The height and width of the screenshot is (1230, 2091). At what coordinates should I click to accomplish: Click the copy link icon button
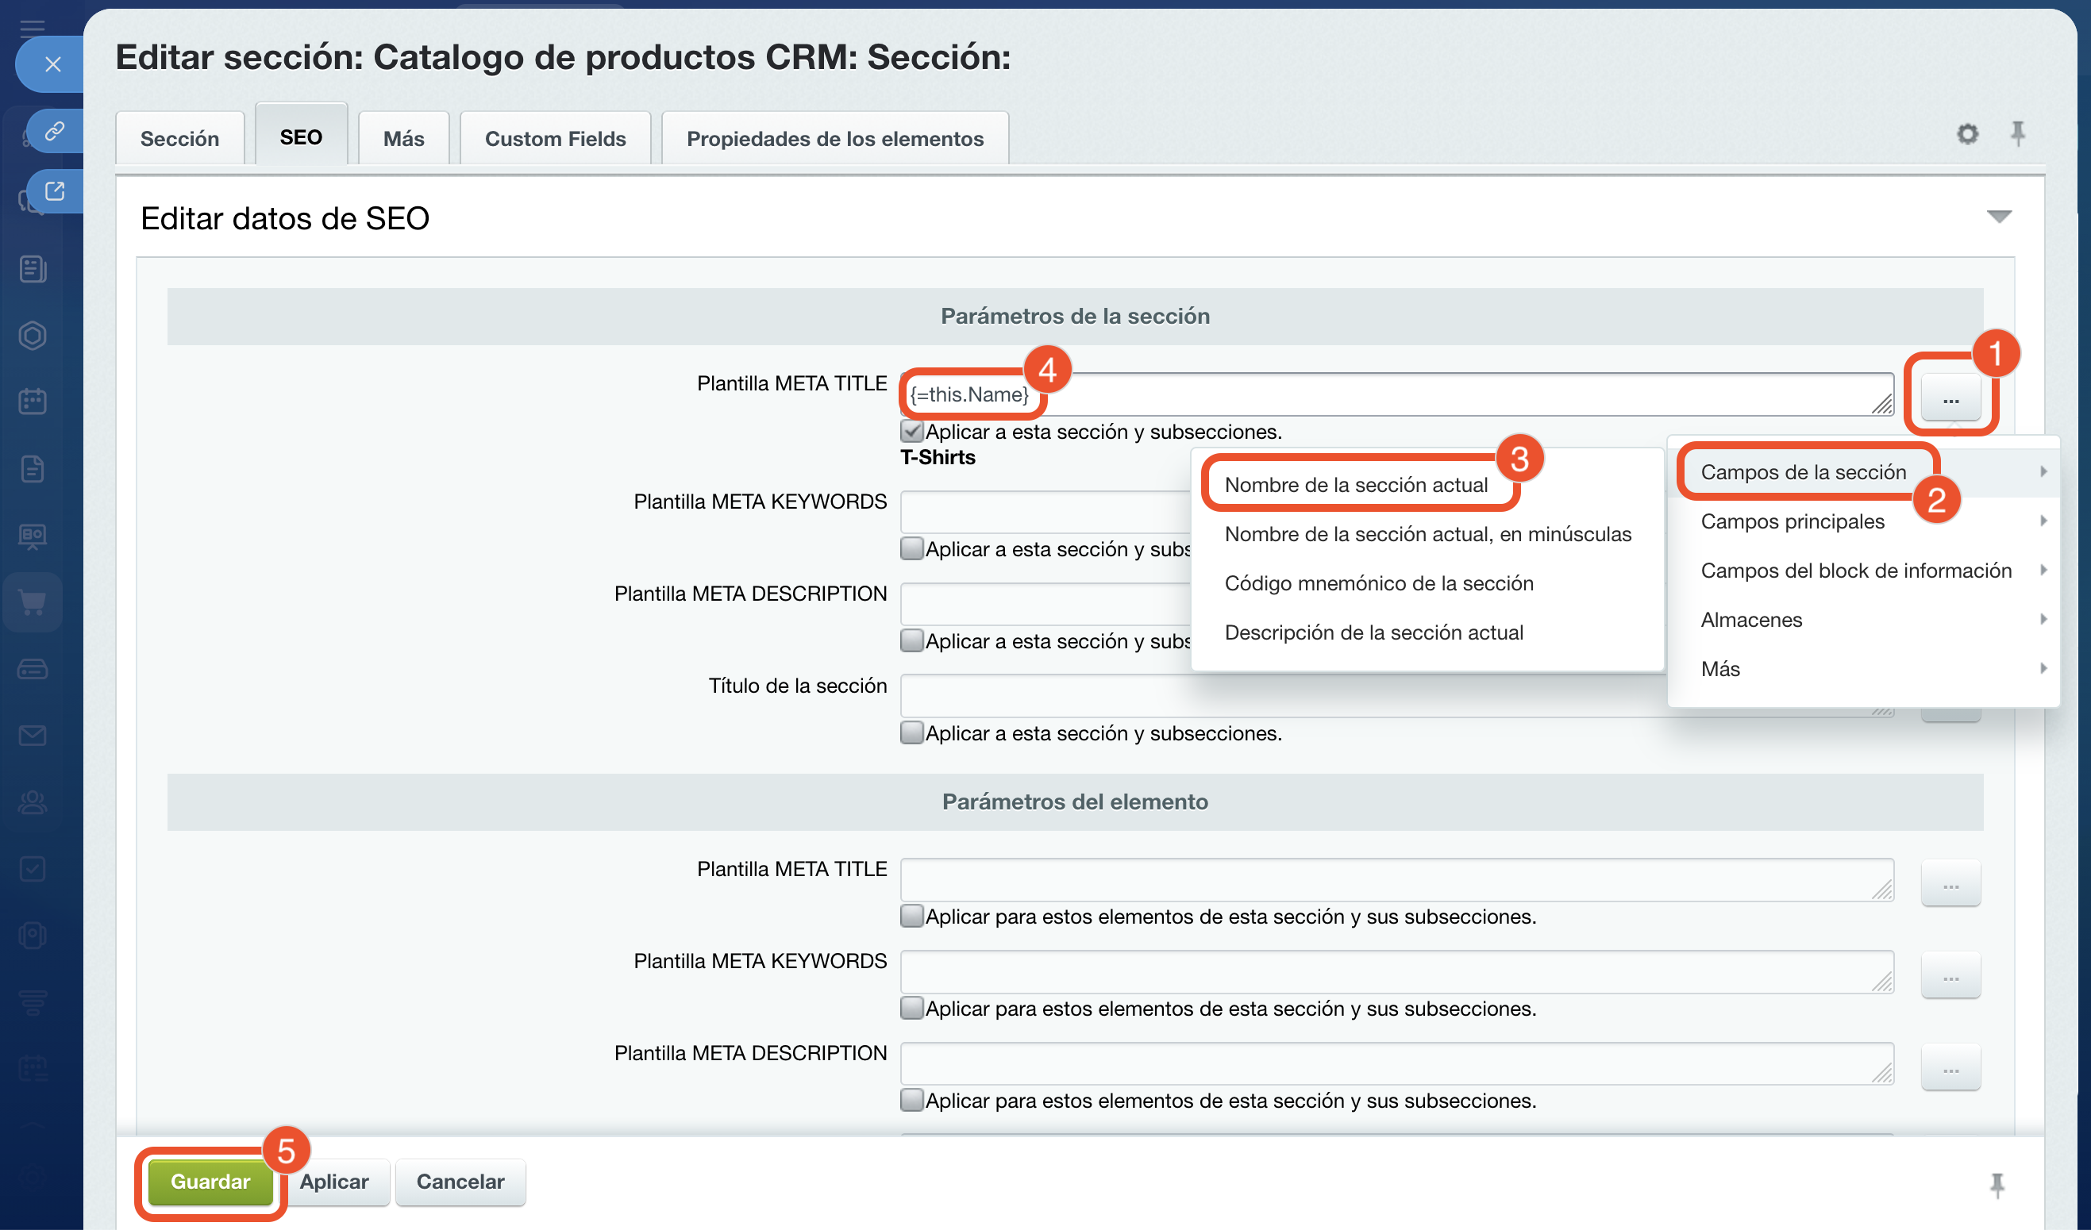tap(55, 131)
